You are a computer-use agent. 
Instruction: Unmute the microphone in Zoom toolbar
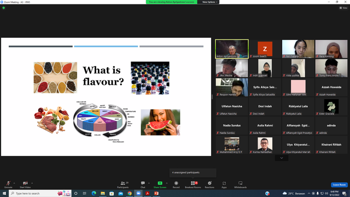pos(8,184)
